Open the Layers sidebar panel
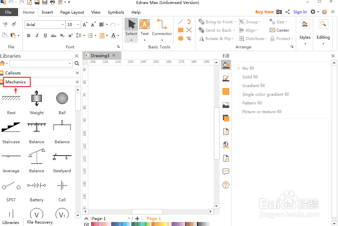The width and height of the screenshot is (338, 226). [226, 118]
